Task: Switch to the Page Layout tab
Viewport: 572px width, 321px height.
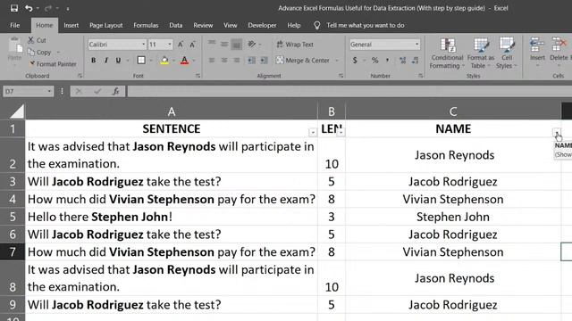Action: coord(106,25)
